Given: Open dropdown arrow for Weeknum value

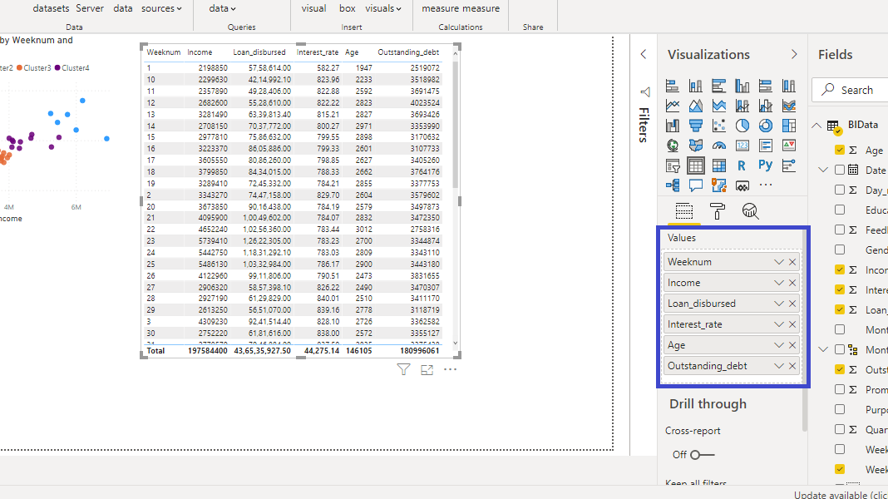Looking at the screenshot, I should pos(779,262).
